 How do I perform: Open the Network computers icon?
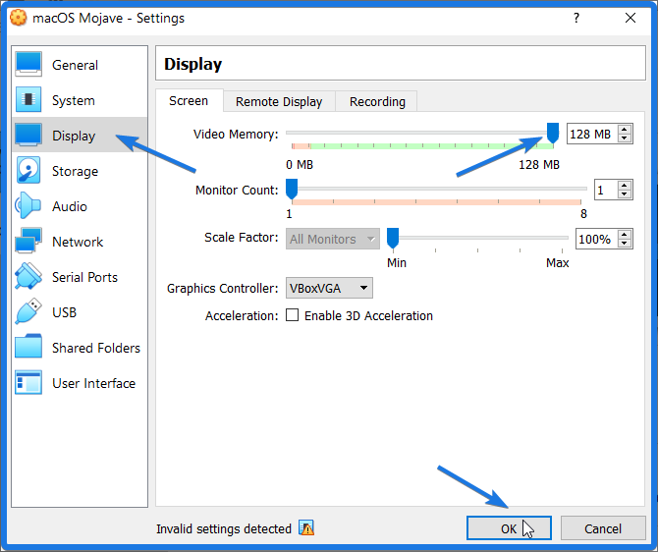click(28, 241)
